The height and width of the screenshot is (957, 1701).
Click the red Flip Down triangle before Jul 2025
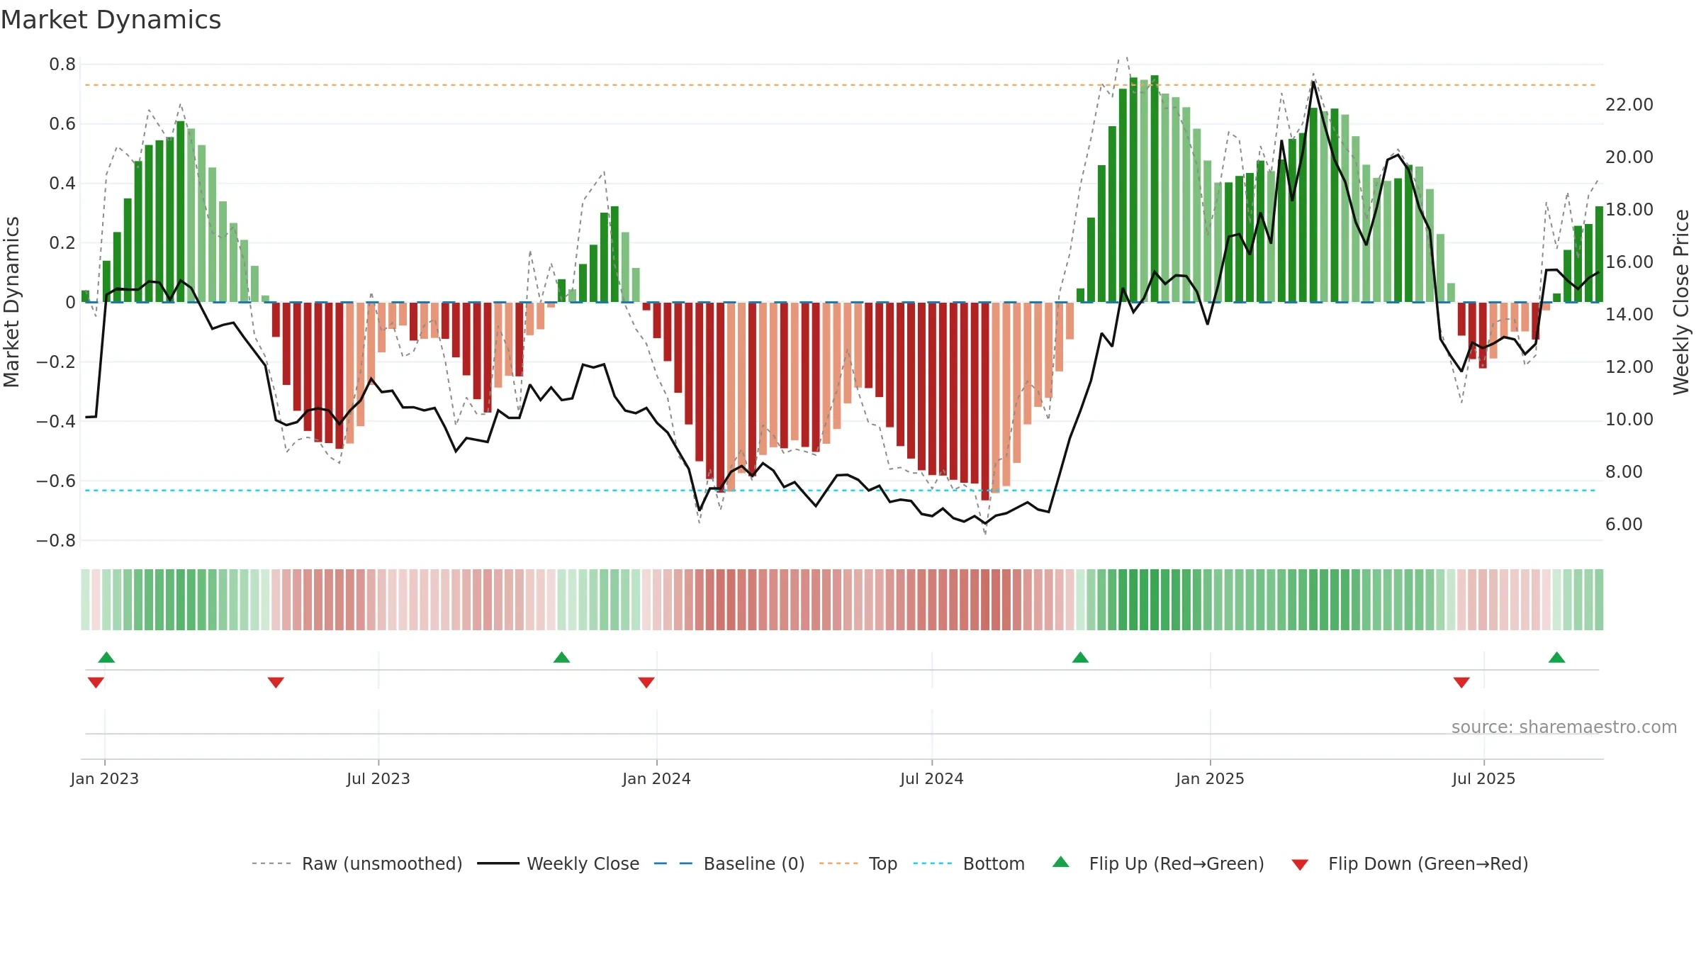(x=1461, y=683)
